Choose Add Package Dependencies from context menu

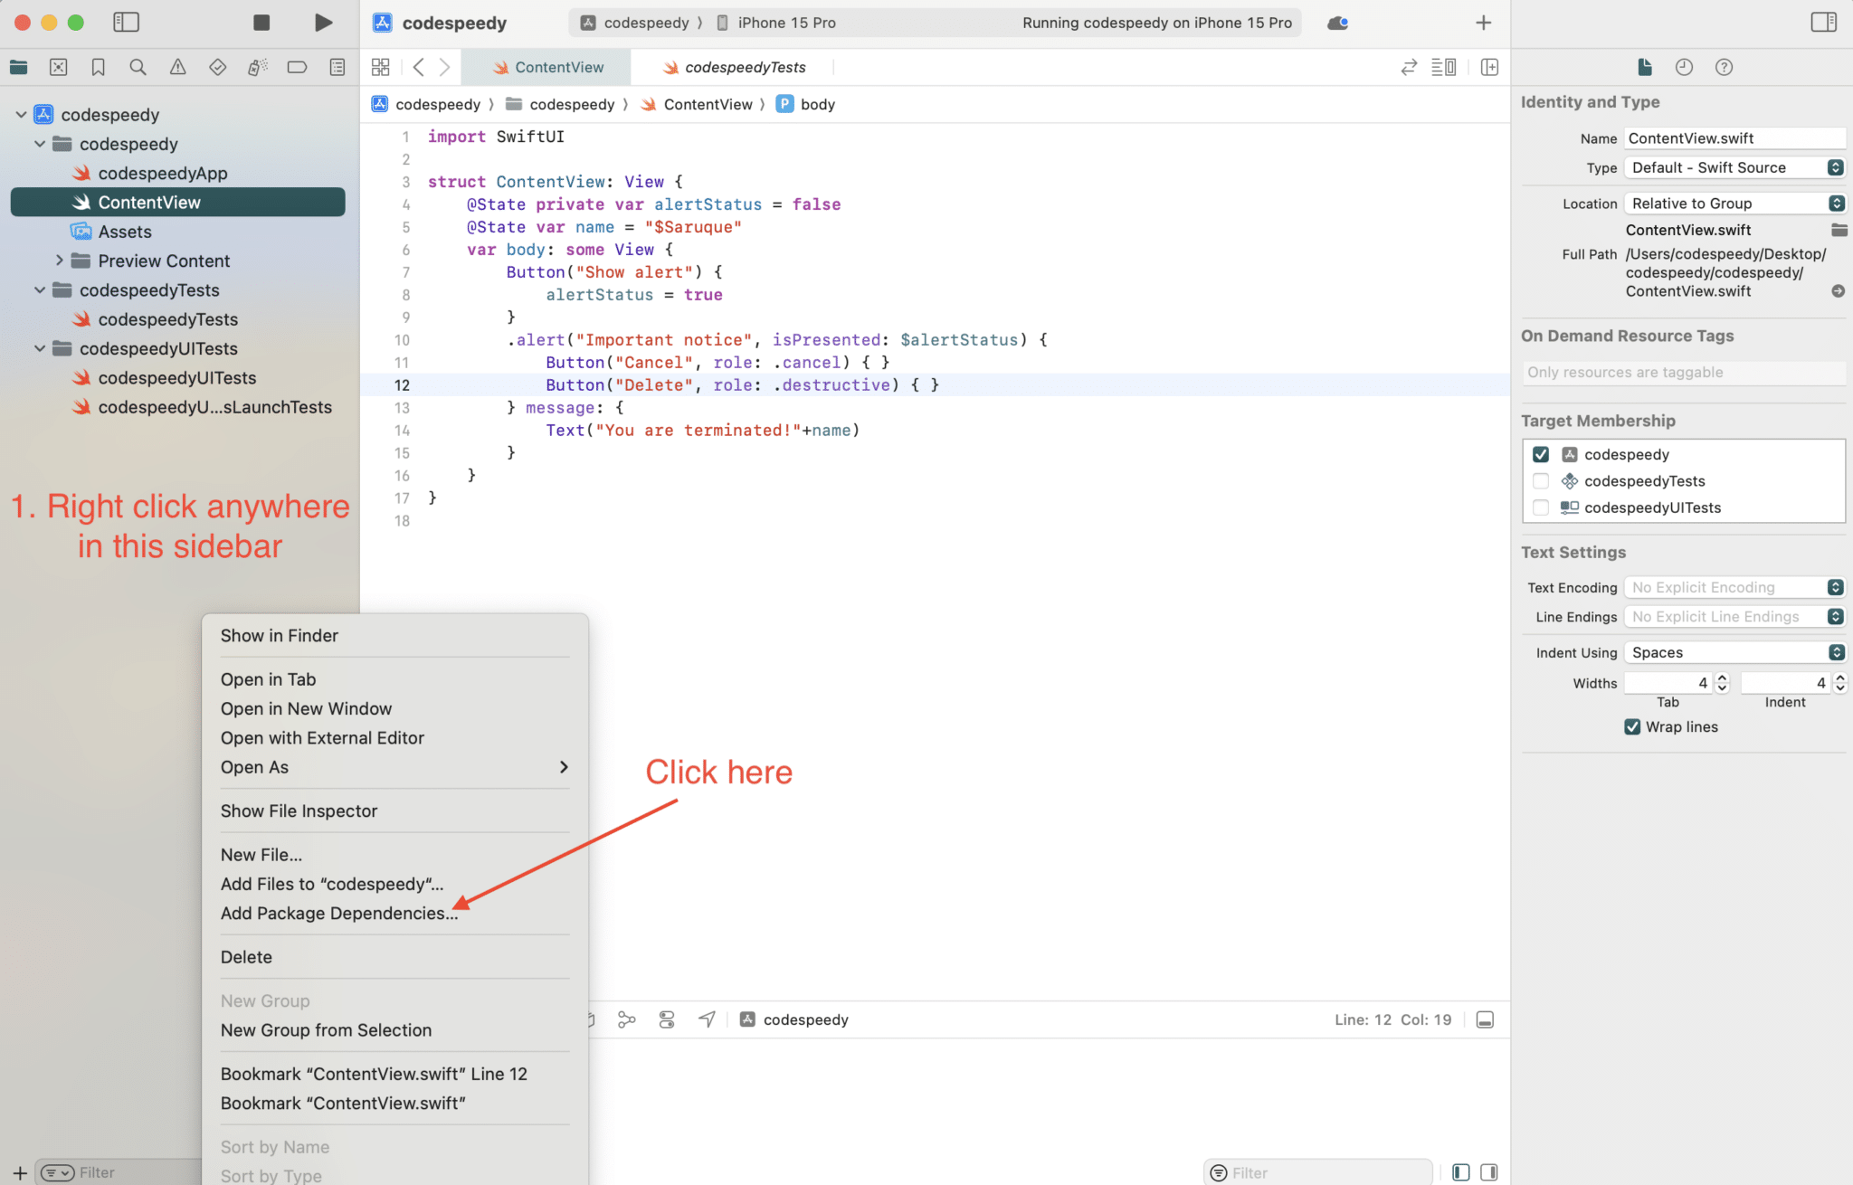coord(339,913)
